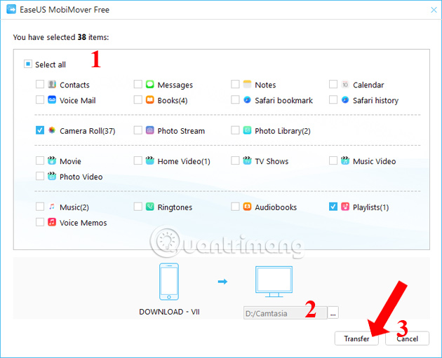This screenshot has height=358, width=442.
Task: Check the Ringtones checkbox
Action: click(138, 207)
